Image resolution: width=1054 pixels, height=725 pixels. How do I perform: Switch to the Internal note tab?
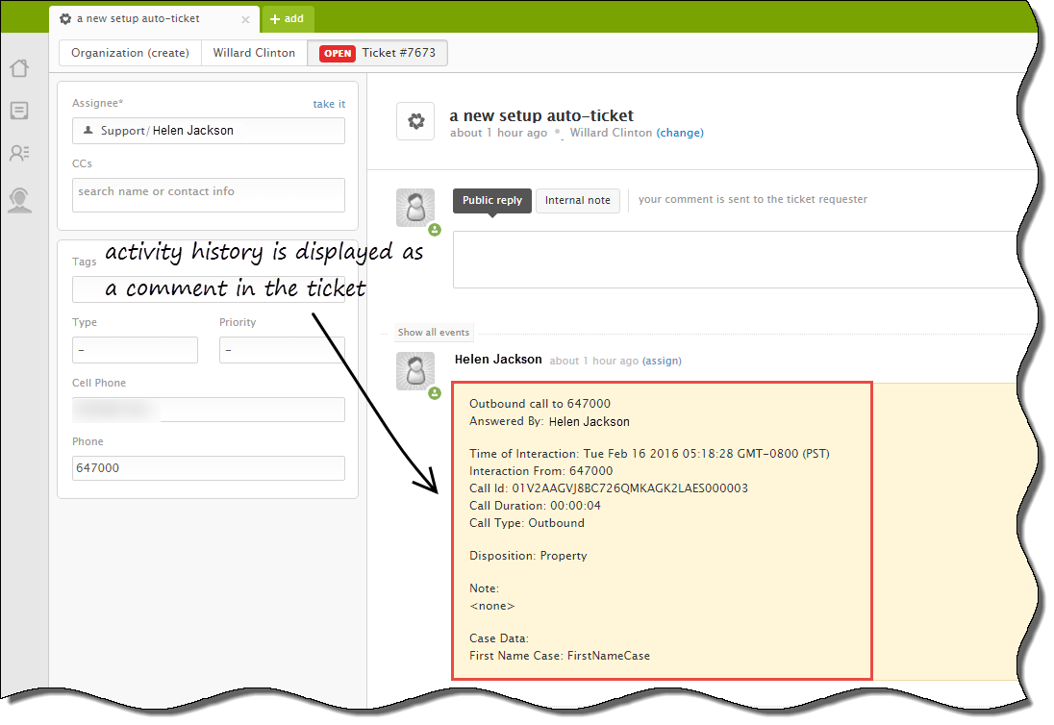click(x=577, y=200)
